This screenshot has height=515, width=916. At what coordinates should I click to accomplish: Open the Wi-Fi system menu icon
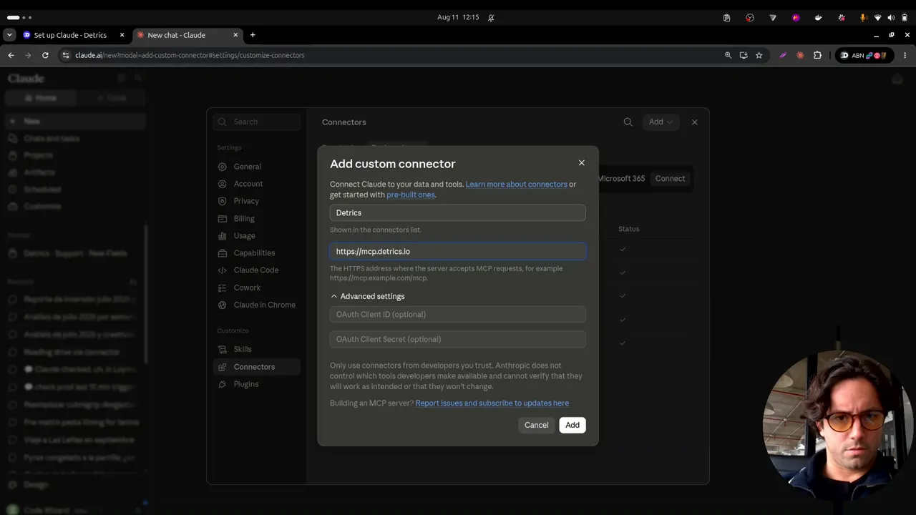pyautogui.click(x=878, y=17)
